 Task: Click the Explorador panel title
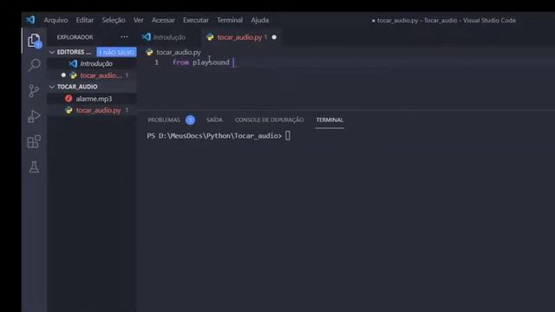[x=75, y=37]
